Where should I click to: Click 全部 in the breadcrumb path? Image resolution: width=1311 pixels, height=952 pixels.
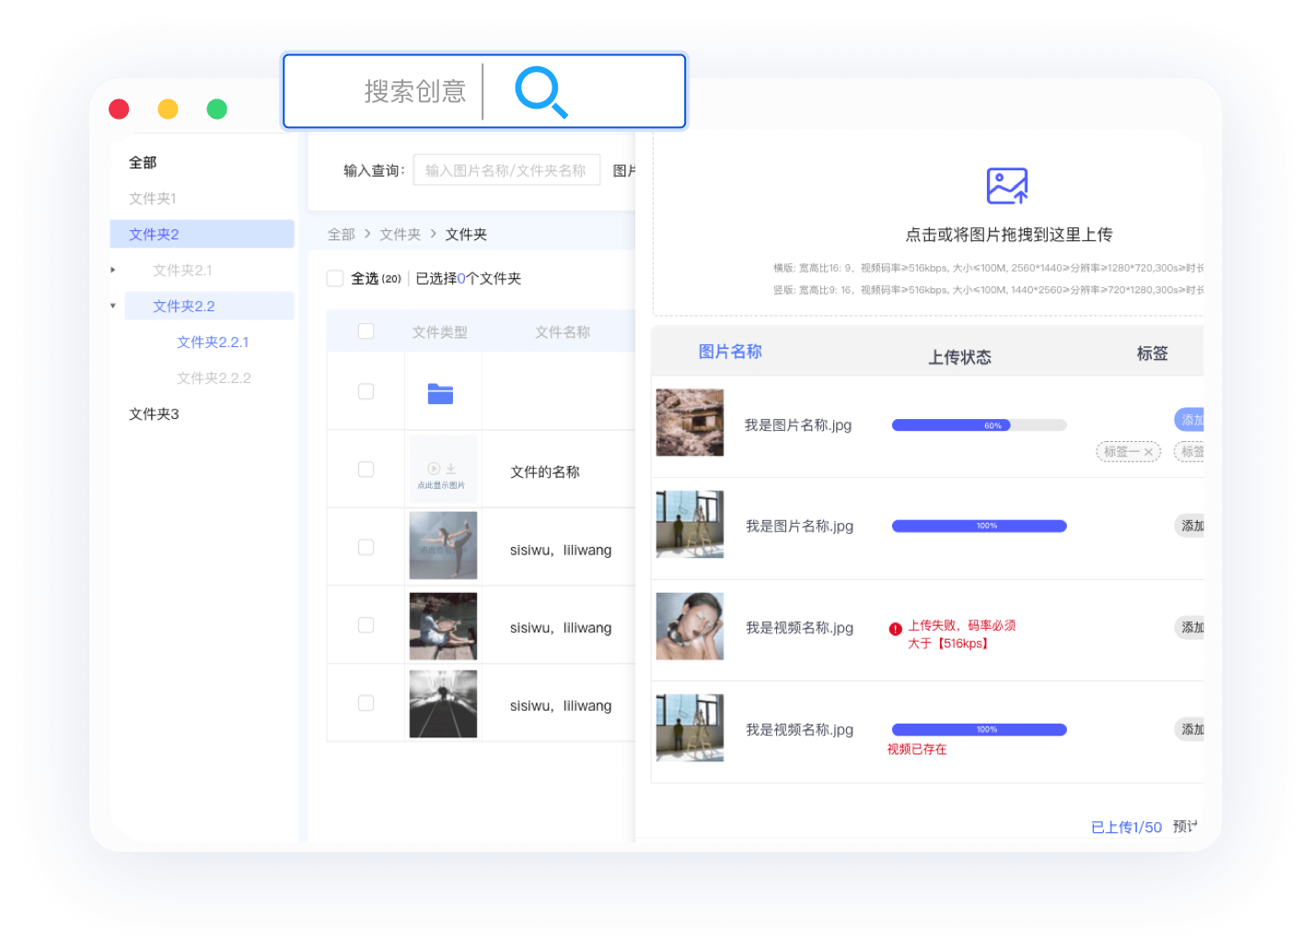341,235
